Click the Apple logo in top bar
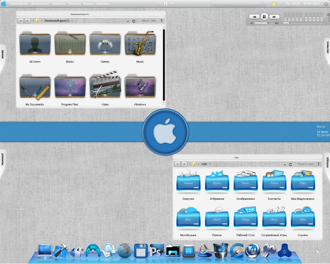 click(4, 4)
